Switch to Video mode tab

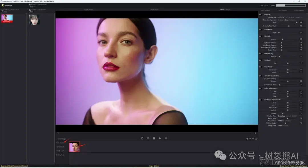(x=222, y=9)
